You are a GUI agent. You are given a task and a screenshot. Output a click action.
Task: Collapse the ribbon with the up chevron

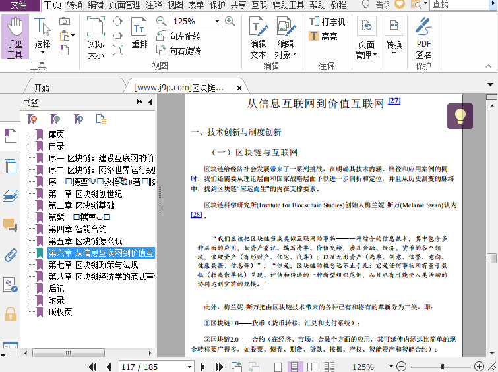click(x=488, y=66)
